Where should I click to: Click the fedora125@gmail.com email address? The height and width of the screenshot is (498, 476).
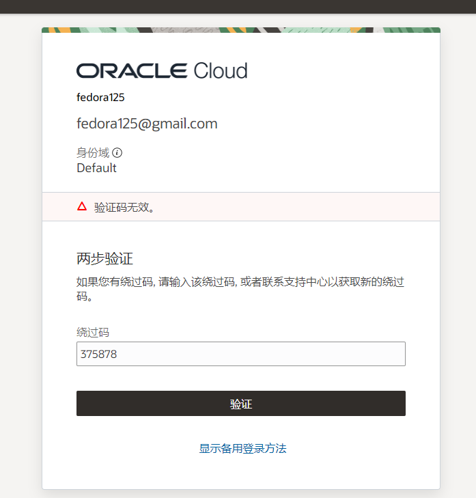pyautogui.click(x=147, y=124)
